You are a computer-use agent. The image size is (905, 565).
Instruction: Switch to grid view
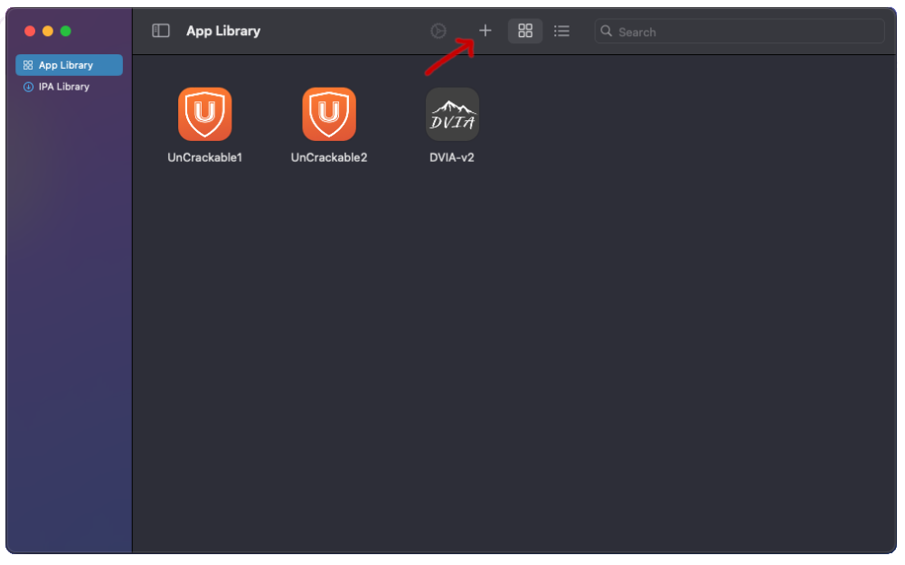click(x=525, y=31)
